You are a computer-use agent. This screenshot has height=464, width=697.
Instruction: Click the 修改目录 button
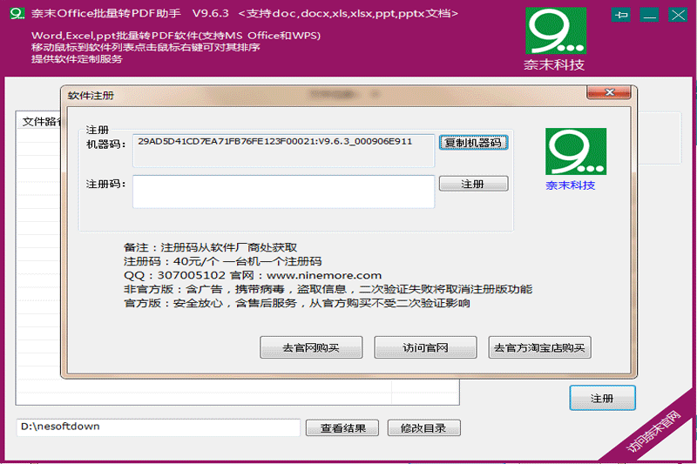(424, 427)
